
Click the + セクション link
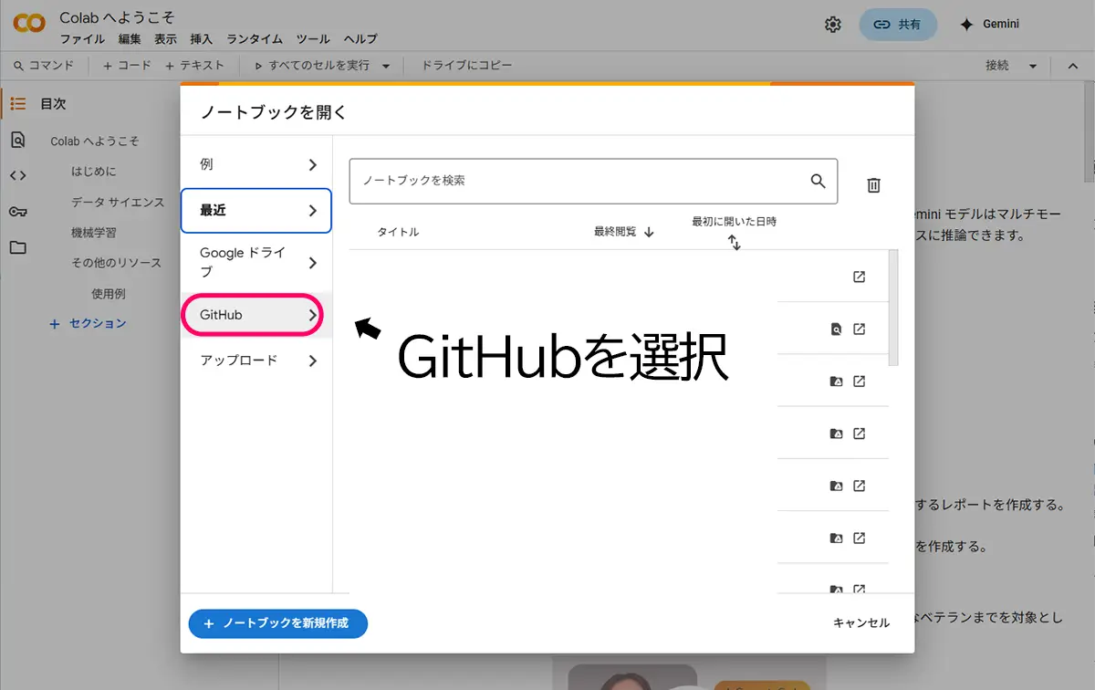coord(88,323)
